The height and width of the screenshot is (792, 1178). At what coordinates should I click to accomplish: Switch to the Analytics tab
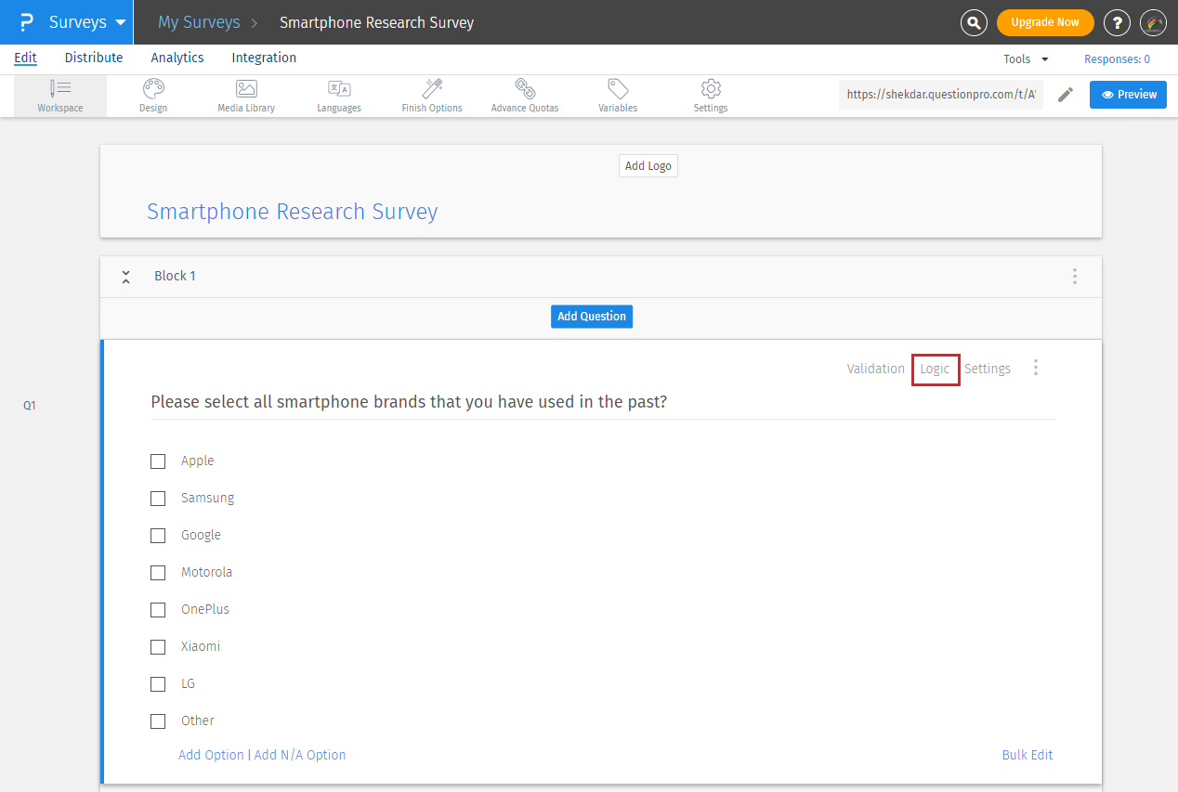tap(177, 58)
